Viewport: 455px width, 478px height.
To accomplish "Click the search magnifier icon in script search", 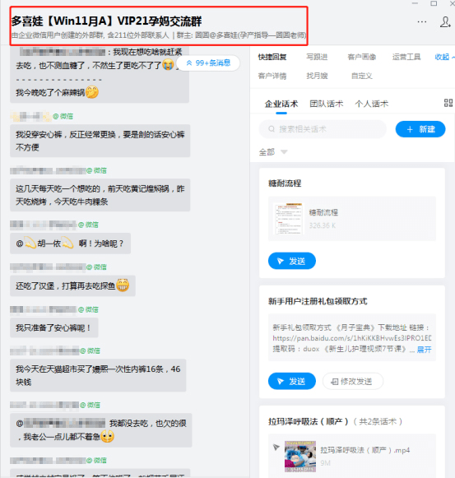I will pyautogui.click(x=272, y=129).
